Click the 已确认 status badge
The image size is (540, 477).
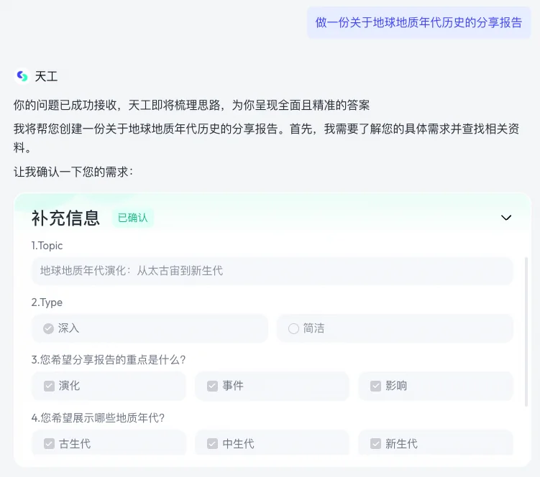[x=132, y=218]
